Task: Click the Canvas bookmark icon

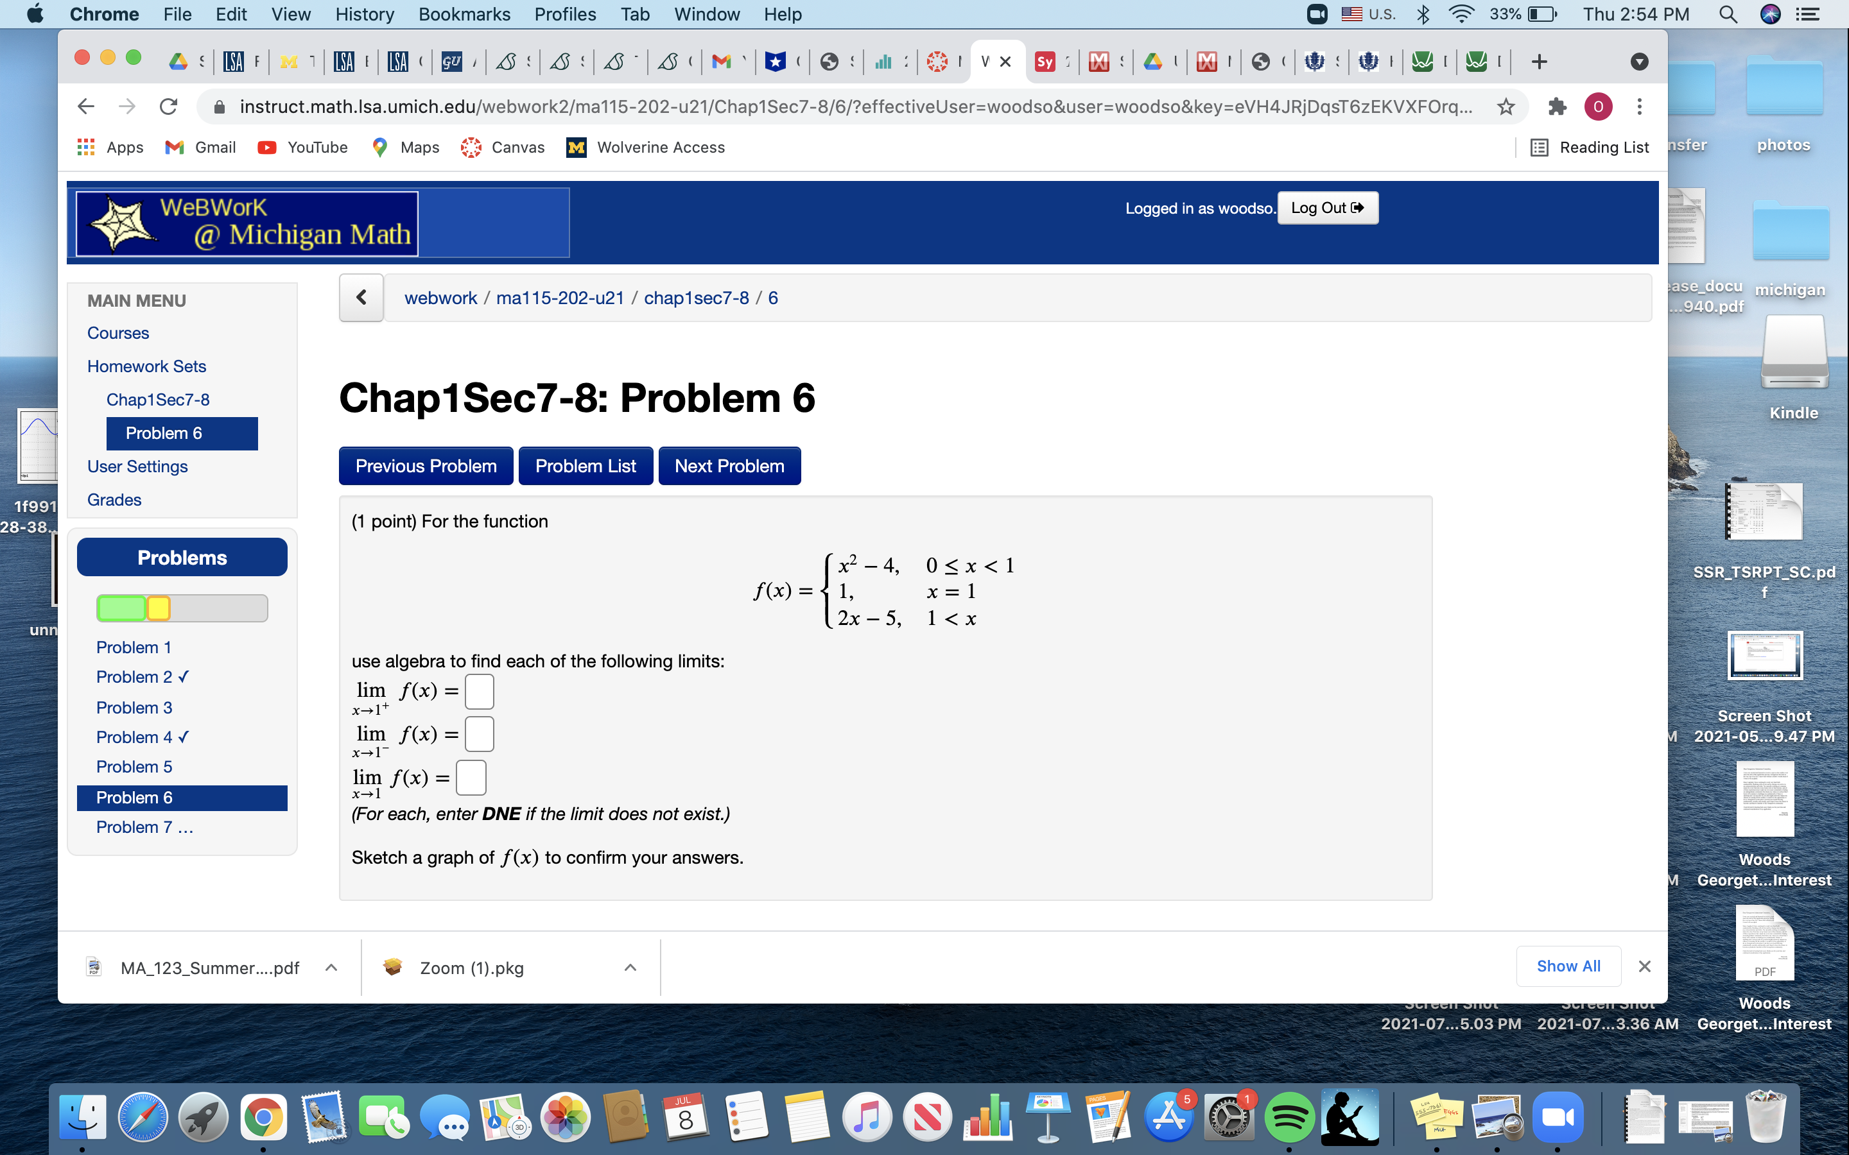Action: click(471, 148)
